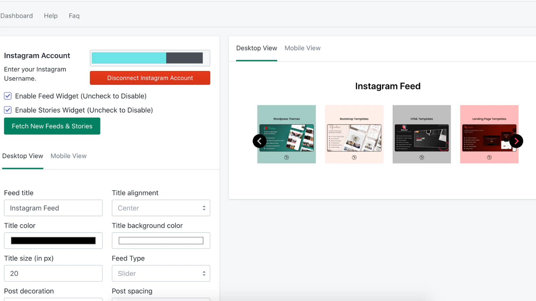Select Mobile View tab in settings panel
This screenshot has width=536, height=301.
click(68, 156)
